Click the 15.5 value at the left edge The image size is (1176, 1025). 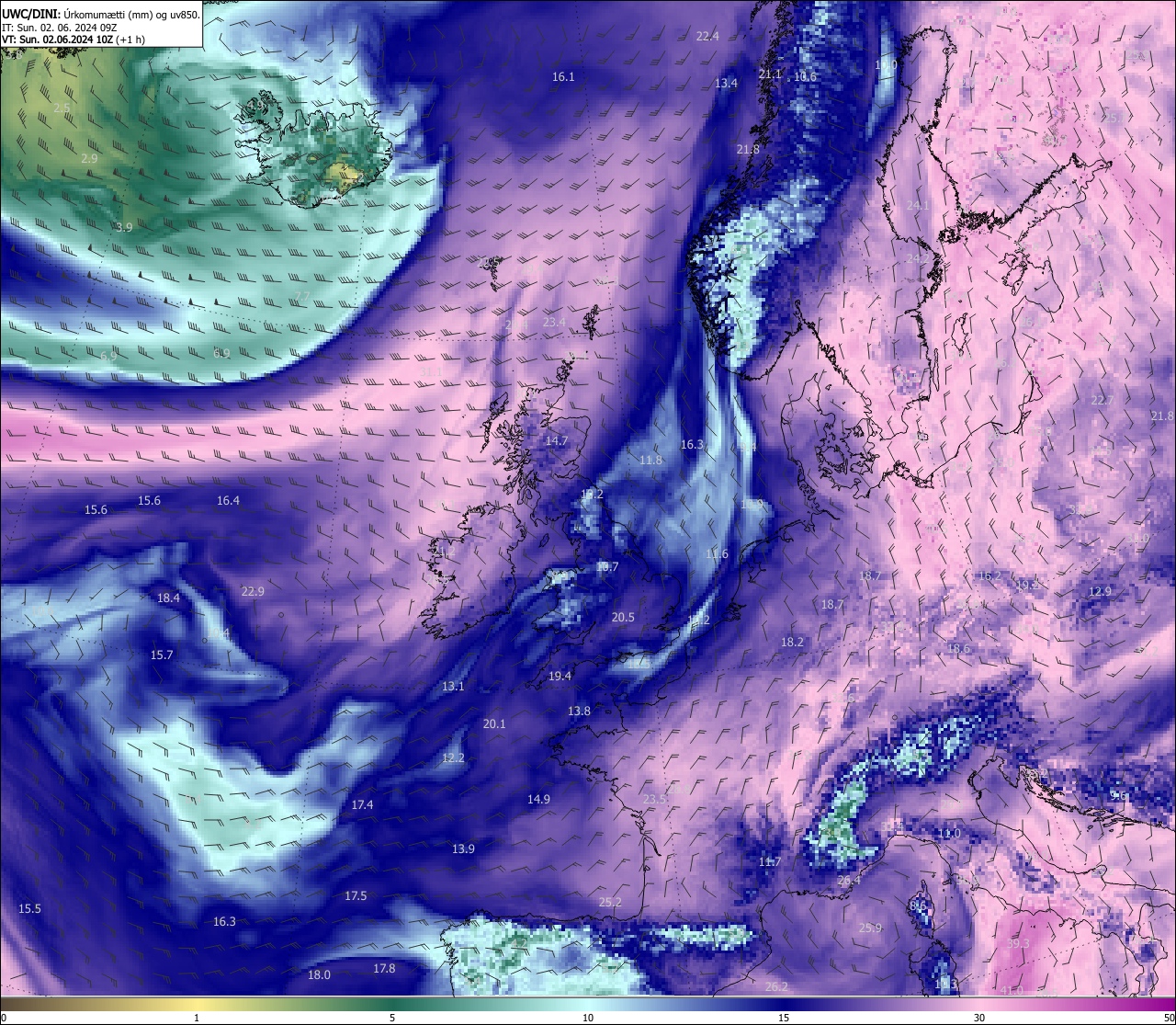click(x=29, y=908)
